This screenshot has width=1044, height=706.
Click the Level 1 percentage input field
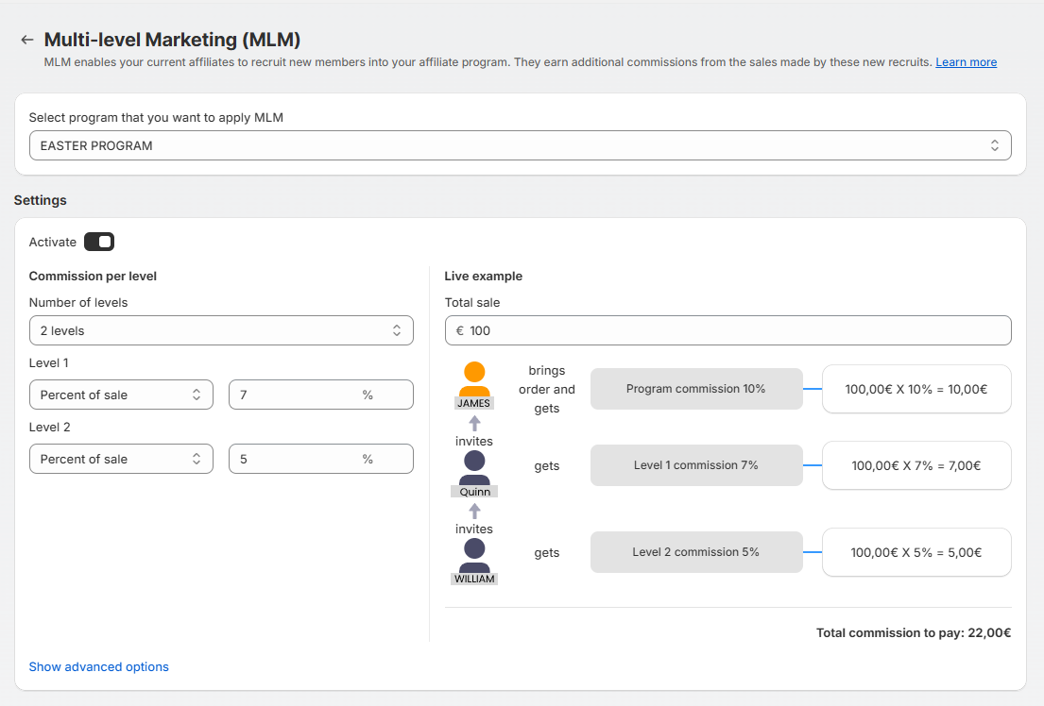tap(295, 395)
